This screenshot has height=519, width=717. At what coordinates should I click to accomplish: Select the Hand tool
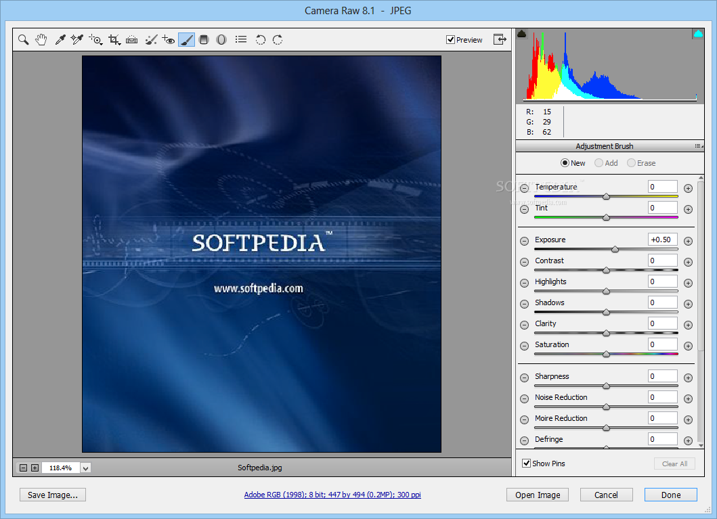41,40
